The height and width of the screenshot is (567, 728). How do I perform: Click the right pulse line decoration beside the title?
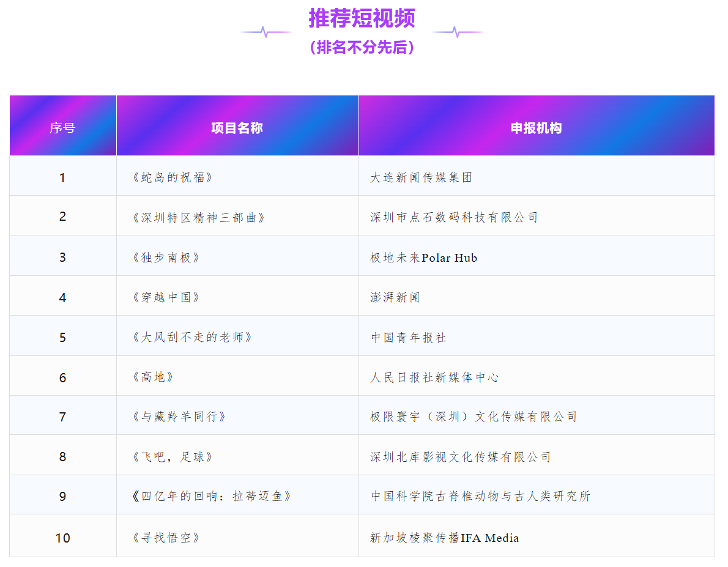point(458,32)
